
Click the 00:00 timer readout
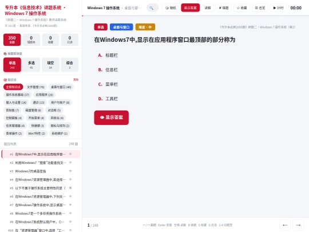pos(296,8)
